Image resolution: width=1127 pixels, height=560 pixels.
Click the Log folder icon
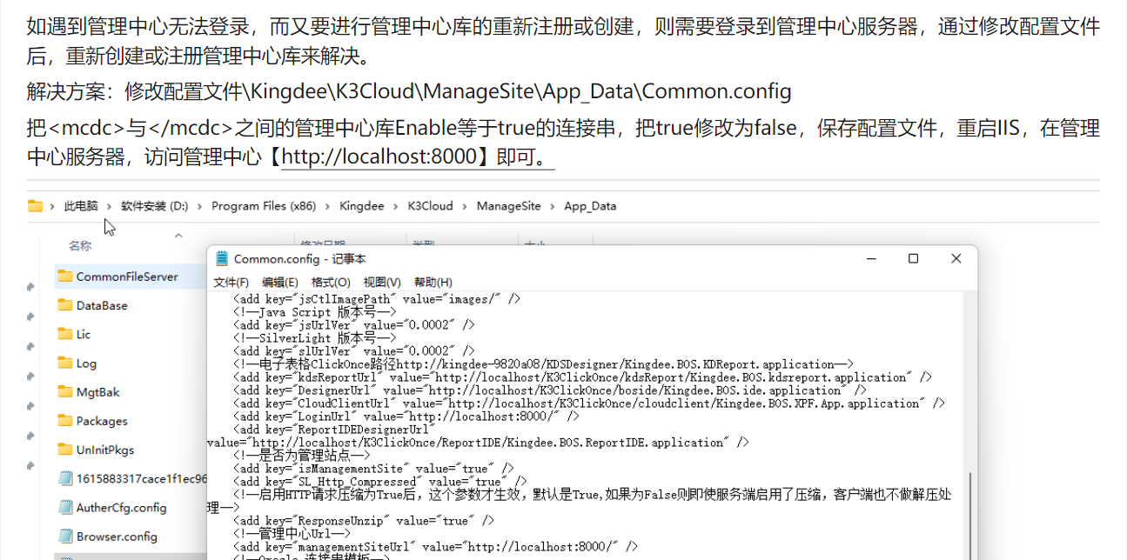[x=64, y=363]
